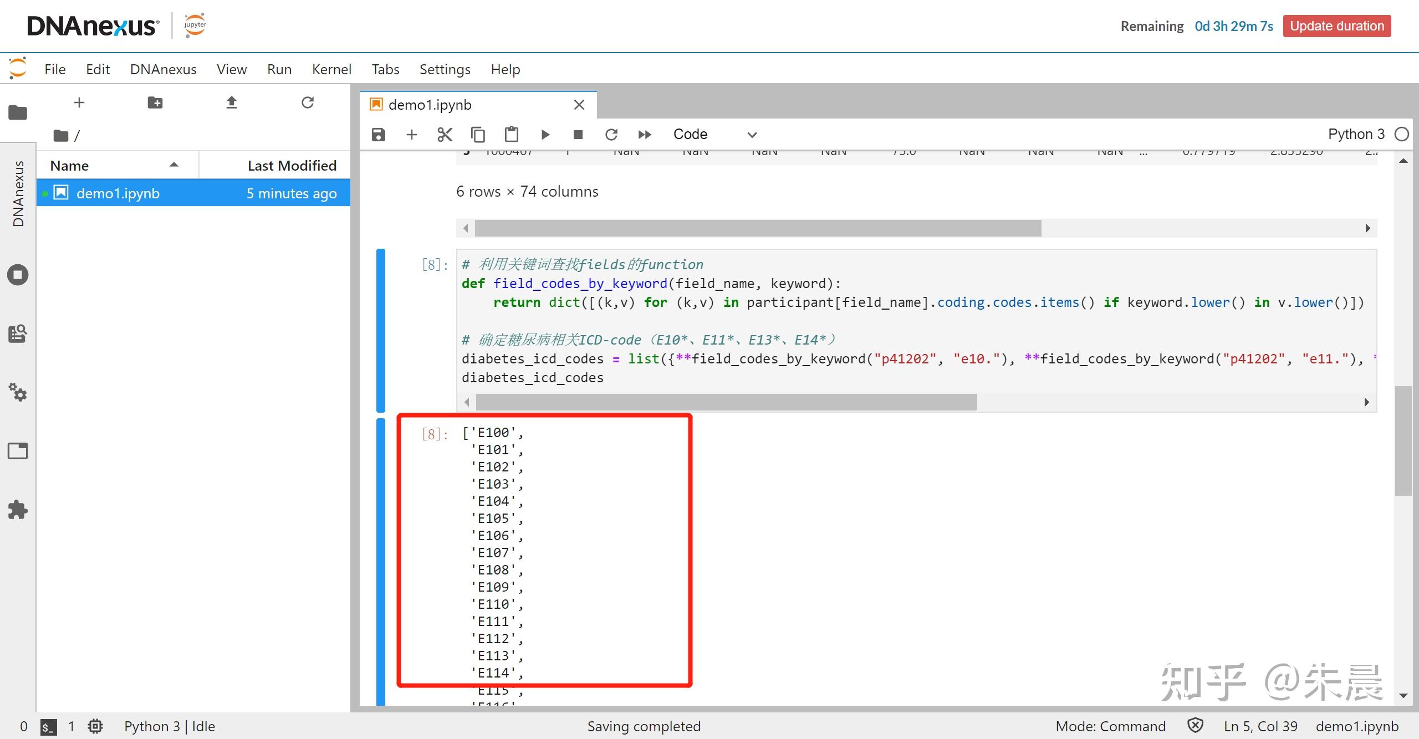Copy the selected cells
Viewport: 1419px width, 739px height.
pos(478,135)
